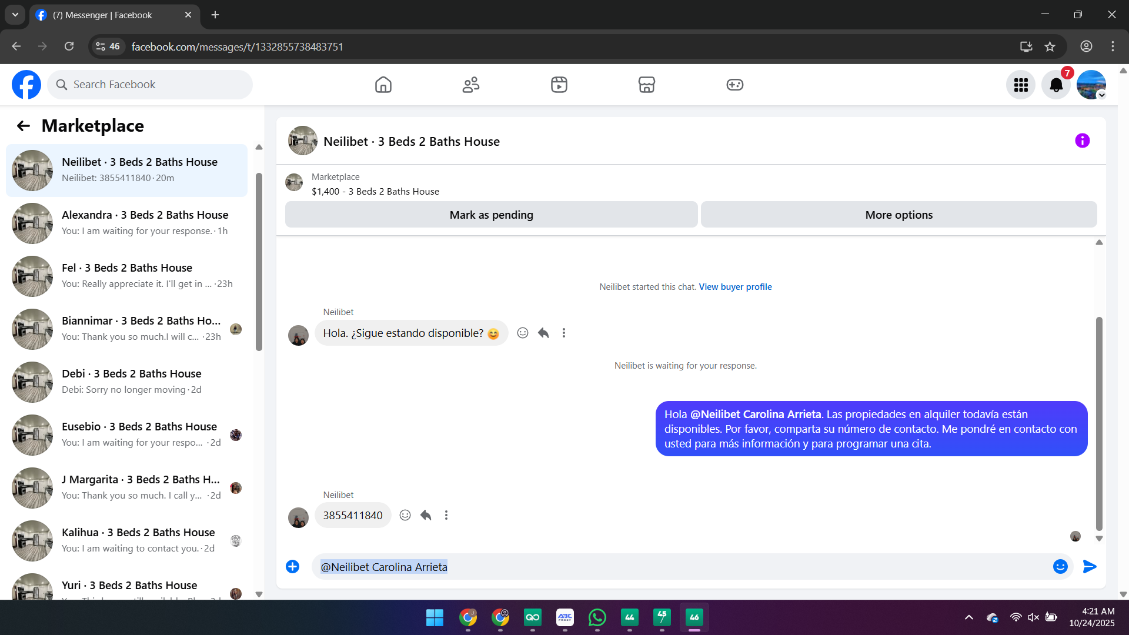The width and height of the screenshot is (1129, 635).
Task: Open More options for listing
Action: 899,215
